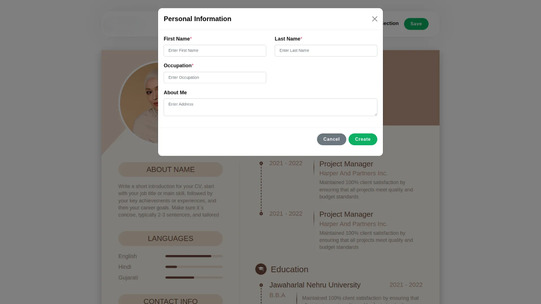Click the second Project Manager timeline dot
This screenshot has width=541, height=304.
click(x=261, y=214)
